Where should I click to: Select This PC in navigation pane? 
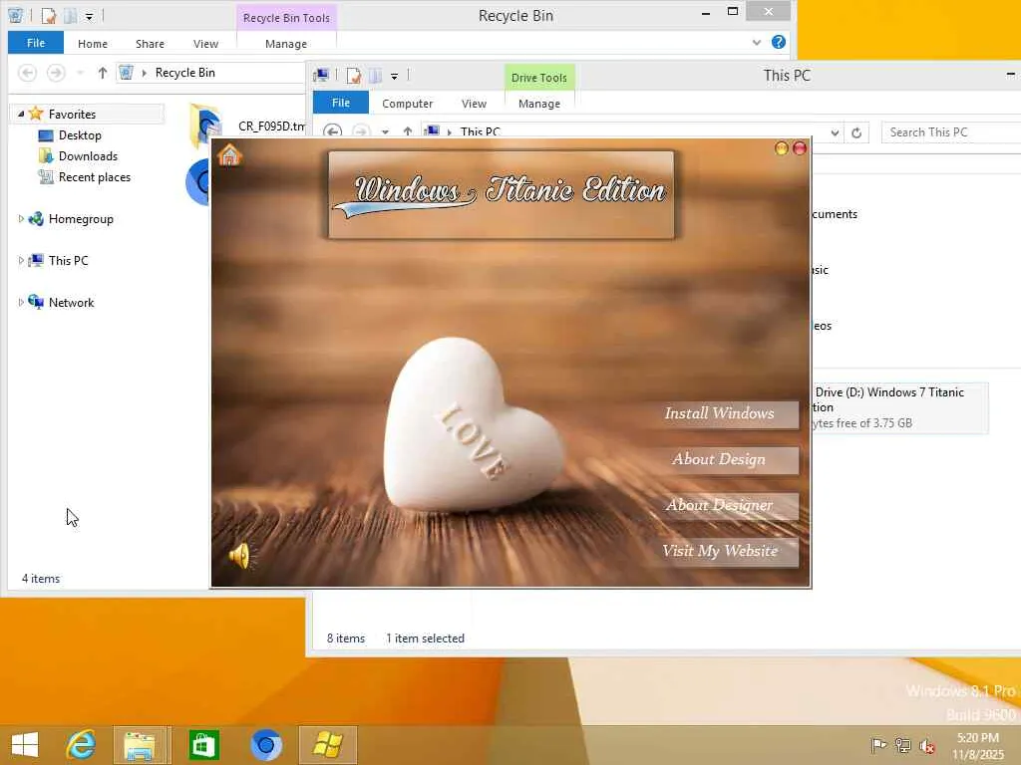tap(68, 261)
